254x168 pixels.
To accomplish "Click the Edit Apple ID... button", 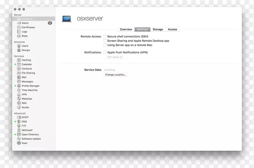I will (x=116, y=57).
